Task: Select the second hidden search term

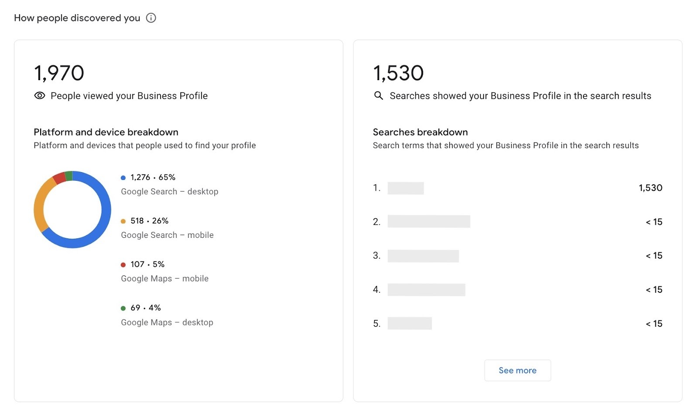Action: click(x=429, y=222)
